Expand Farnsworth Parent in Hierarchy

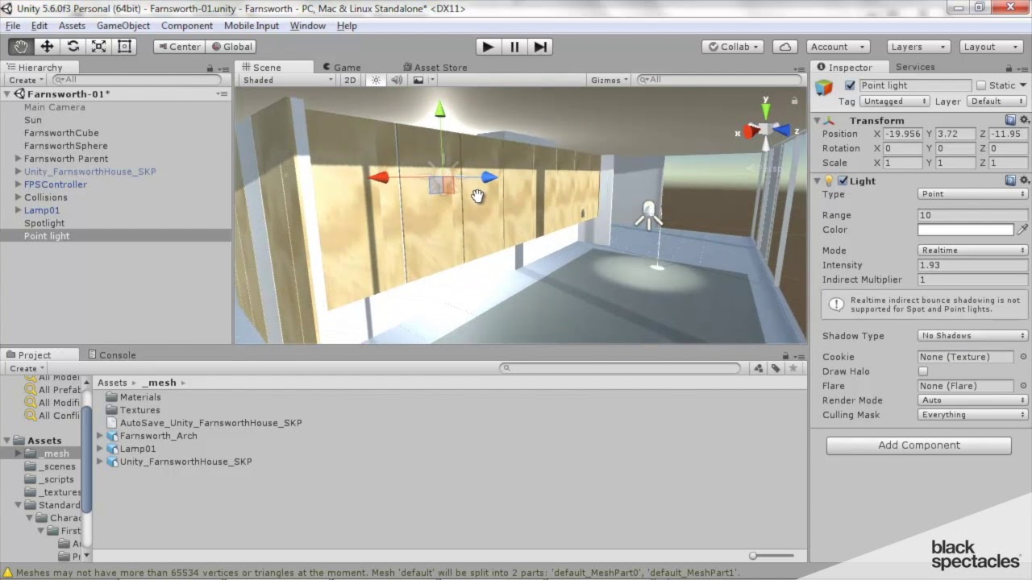tap(18, 159)
